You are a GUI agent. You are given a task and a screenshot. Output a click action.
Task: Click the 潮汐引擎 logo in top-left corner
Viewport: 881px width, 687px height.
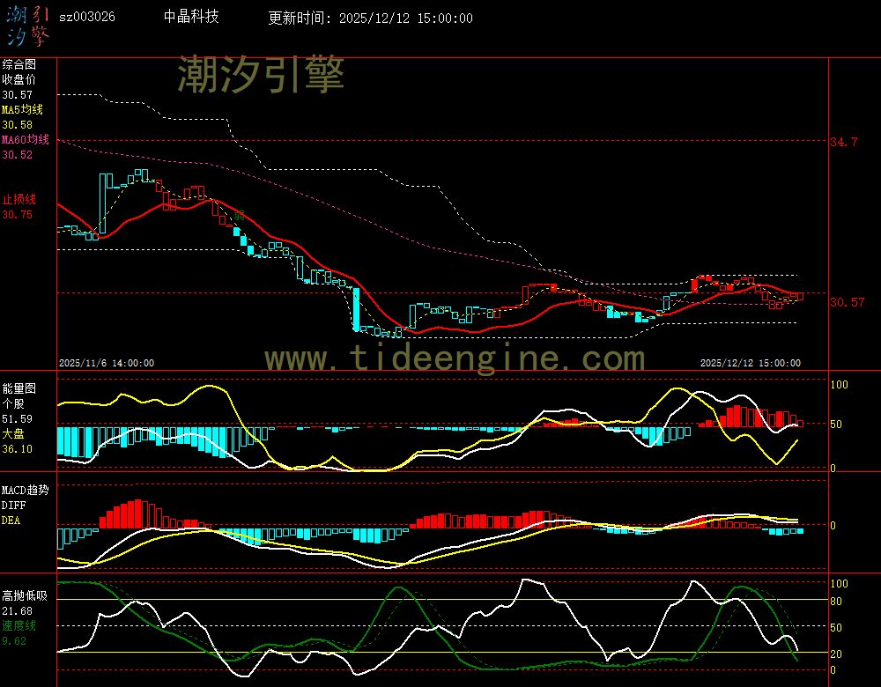pyautogui.click(x=26, y=25)
